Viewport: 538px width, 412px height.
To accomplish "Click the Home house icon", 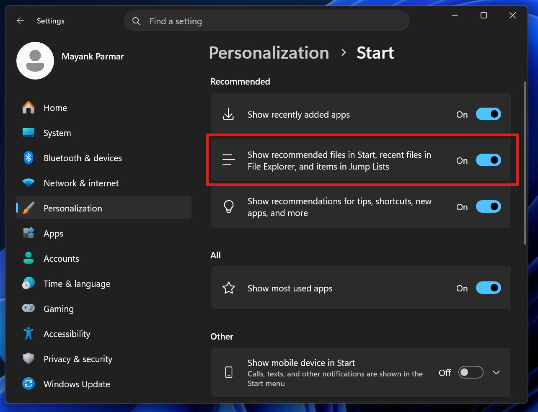I will point(28,108).
